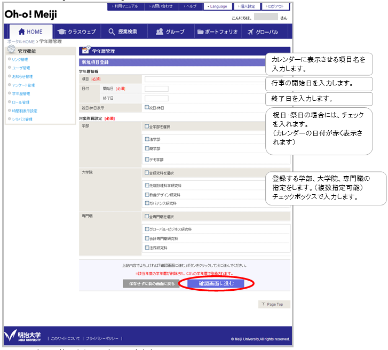Open 個人設定 in top bar
The height and width of the screenshot is (350, 388).
(x=247, y=6)
